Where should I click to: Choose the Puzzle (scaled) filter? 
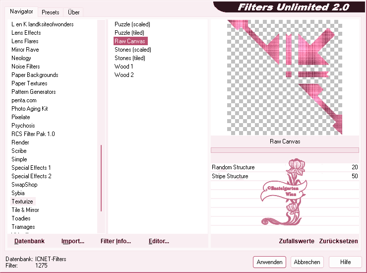tap(132, 24)
